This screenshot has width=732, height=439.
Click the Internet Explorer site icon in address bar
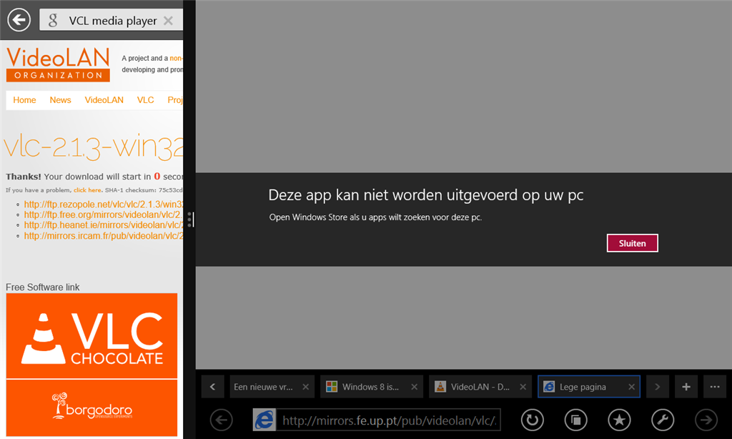tap(264, 420)
